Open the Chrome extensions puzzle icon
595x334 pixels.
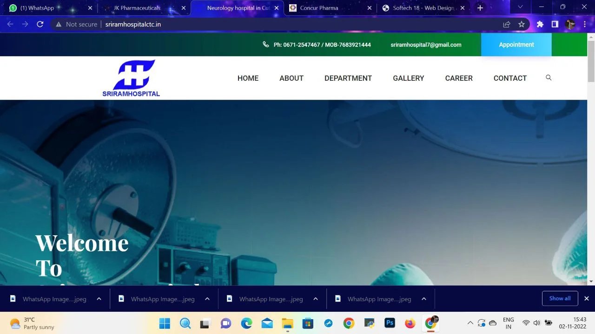coord(540,24)
